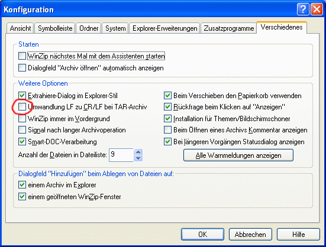326x247 pixels.
Task: Open the Explorer-Erweiterungen tab
Action: (x=164, y=28)
